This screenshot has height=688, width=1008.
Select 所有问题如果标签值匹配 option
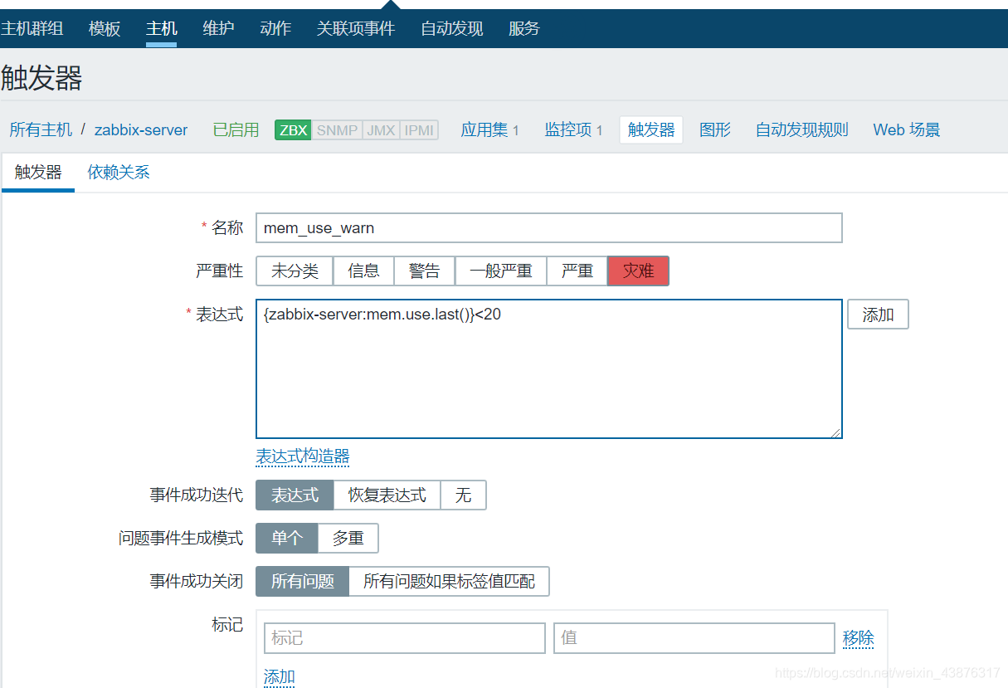tap(449, 581)
